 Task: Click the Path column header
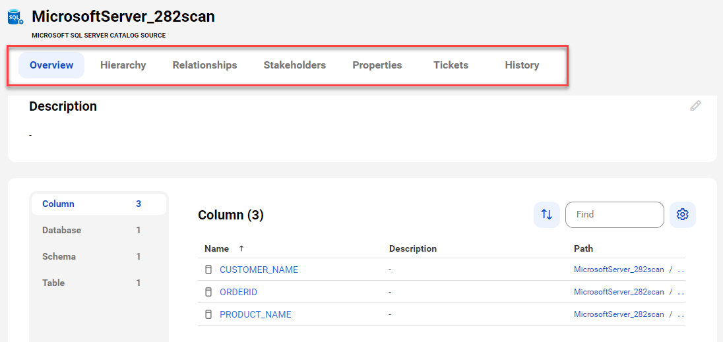pyautogui.click(x=583, y=248)
